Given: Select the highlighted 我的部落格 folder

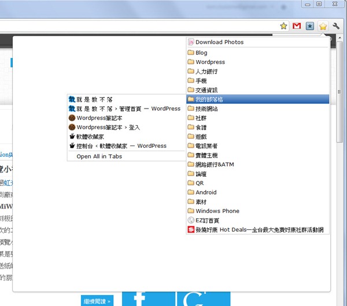Looking at the screenshot, I should pyautogui.click(x=258, y=99).
